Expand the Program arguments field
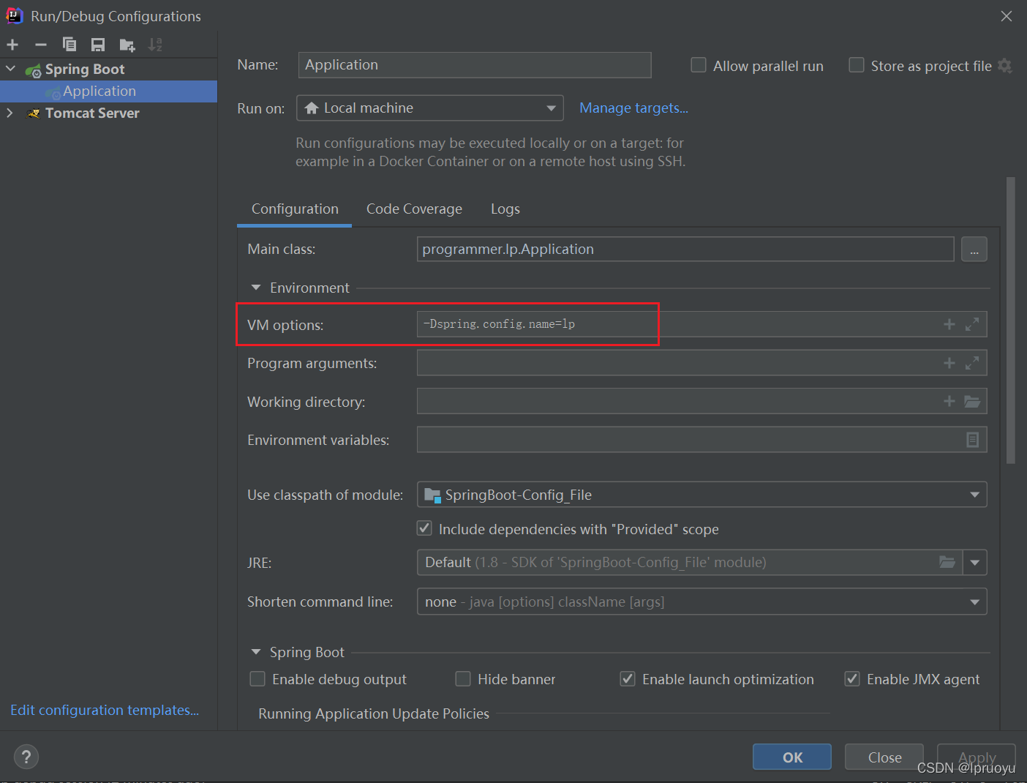 point(972,363)
